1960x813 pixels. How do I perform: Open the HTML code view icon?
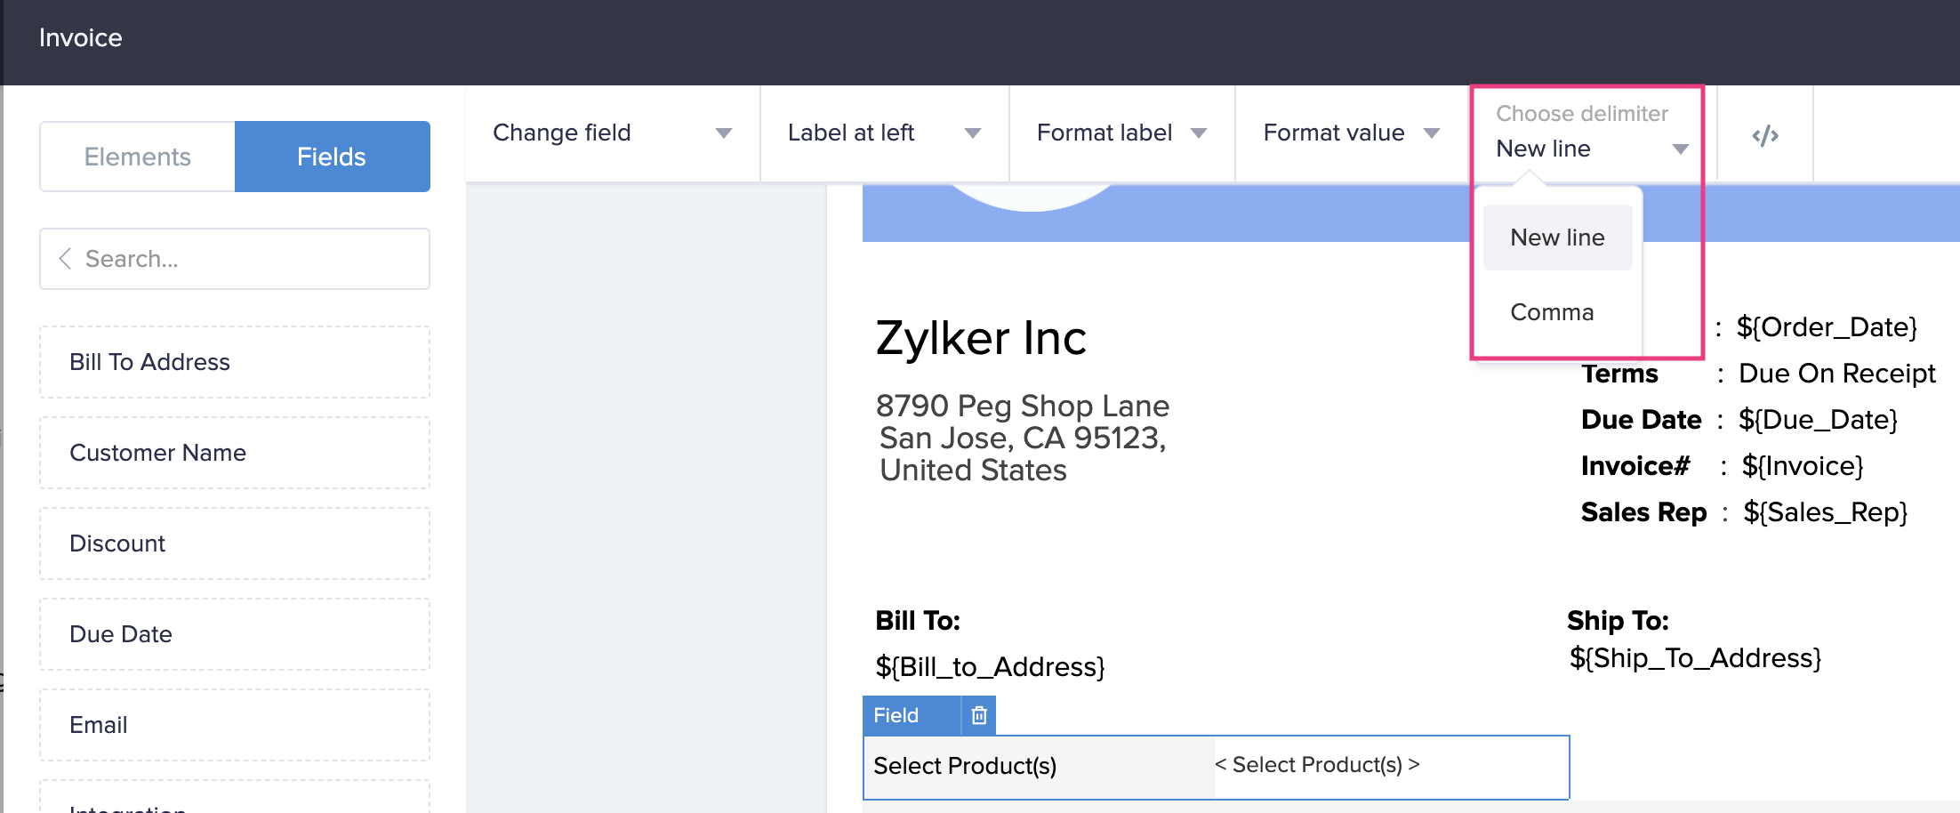(1764, 135)
